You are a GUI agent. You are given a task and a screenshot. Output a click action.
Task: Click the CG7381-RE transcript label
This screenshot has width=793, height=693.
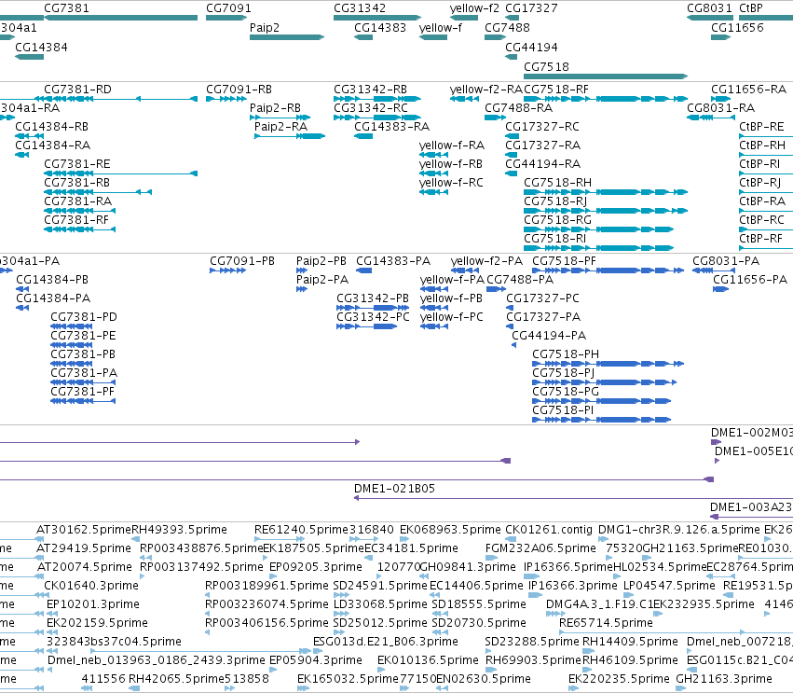[76, 164]
